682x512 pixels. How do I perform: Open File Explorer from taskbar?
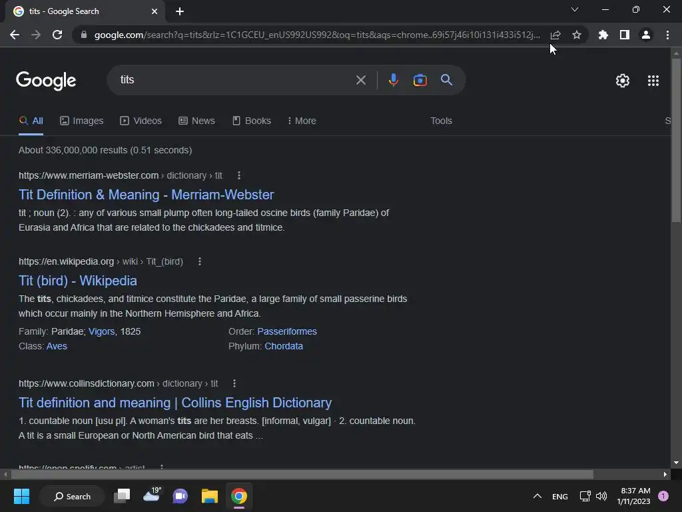tap(210, 496)
